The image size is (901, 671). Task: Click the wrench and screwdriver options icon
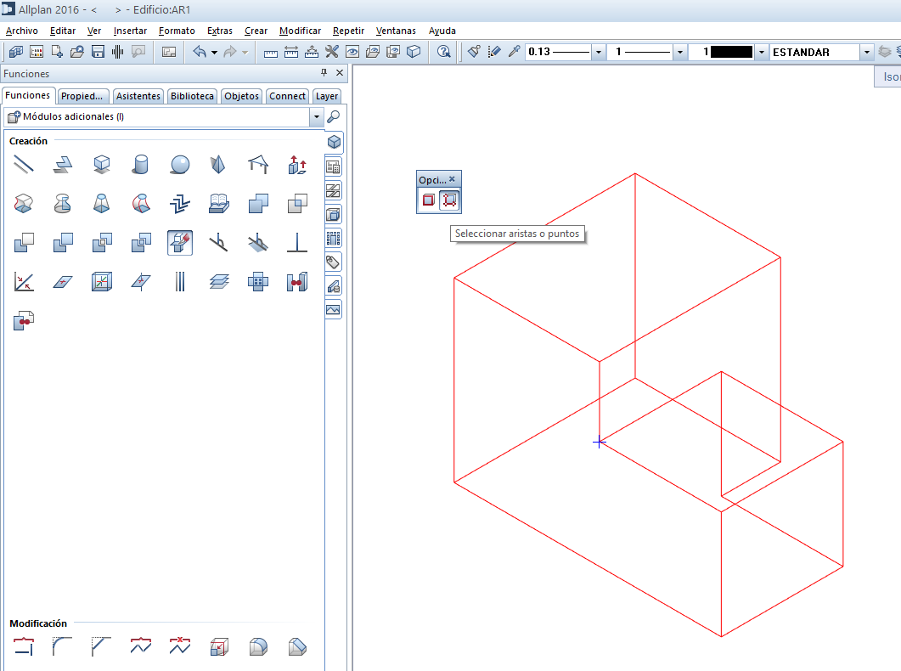(x=331, y=52)
